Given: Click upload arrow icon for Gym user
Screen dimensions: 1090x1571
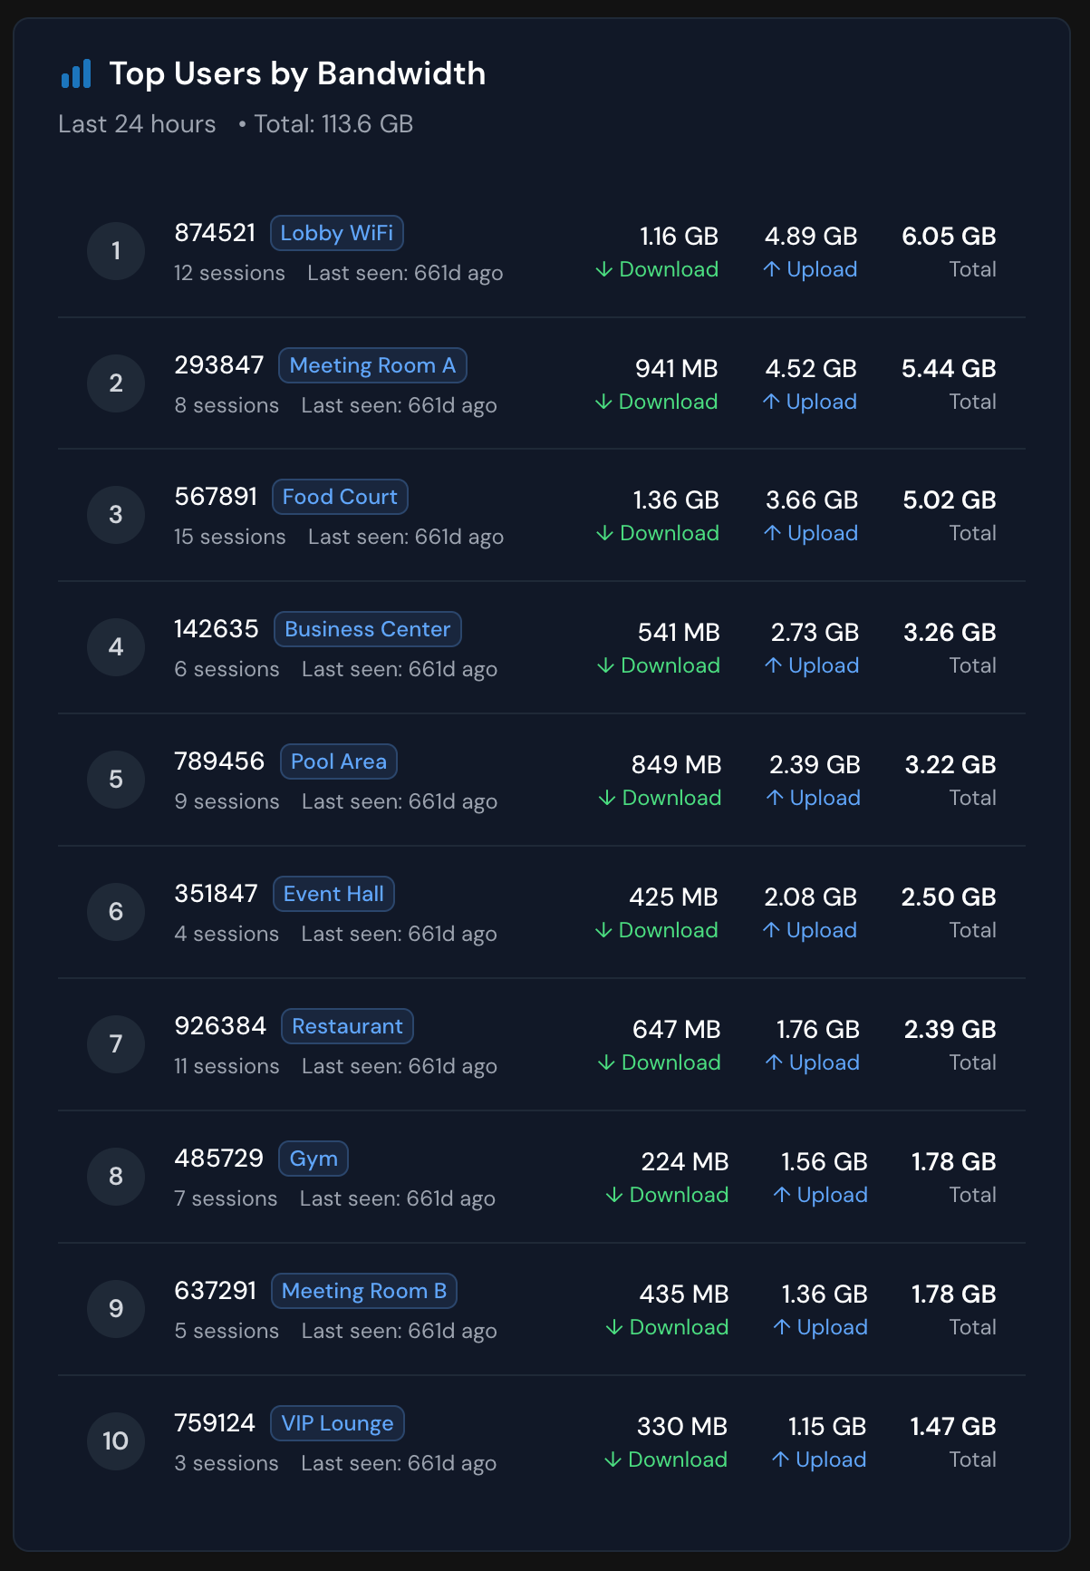Looking at the screenshot, I should [782, 1195].
